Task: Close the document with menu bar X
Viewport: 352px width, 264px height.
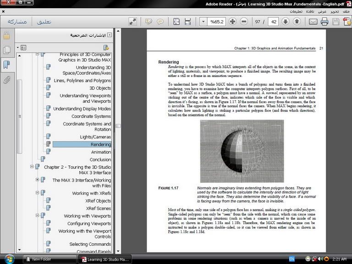Action: click(3, 11)
